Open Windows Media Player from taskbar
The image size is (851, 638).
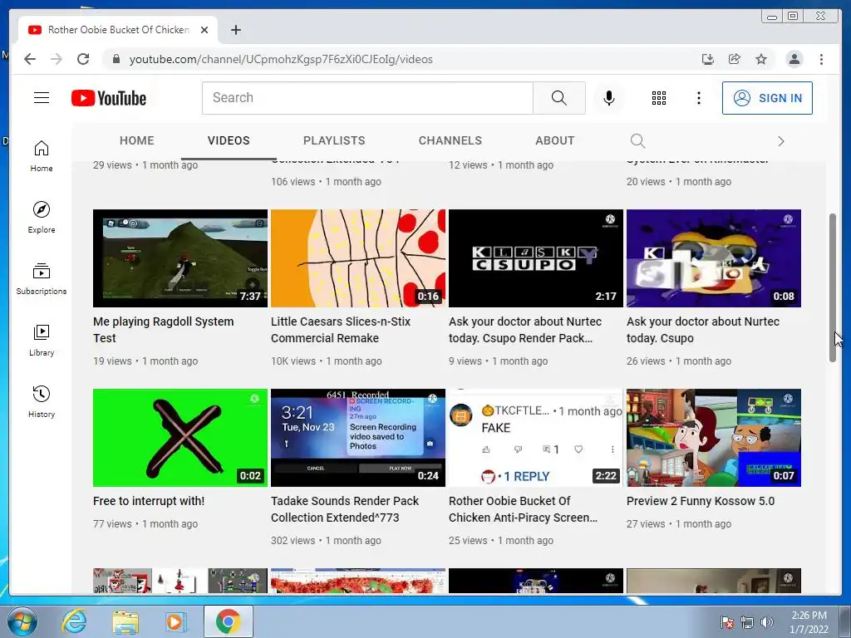[x=176, y=621]
